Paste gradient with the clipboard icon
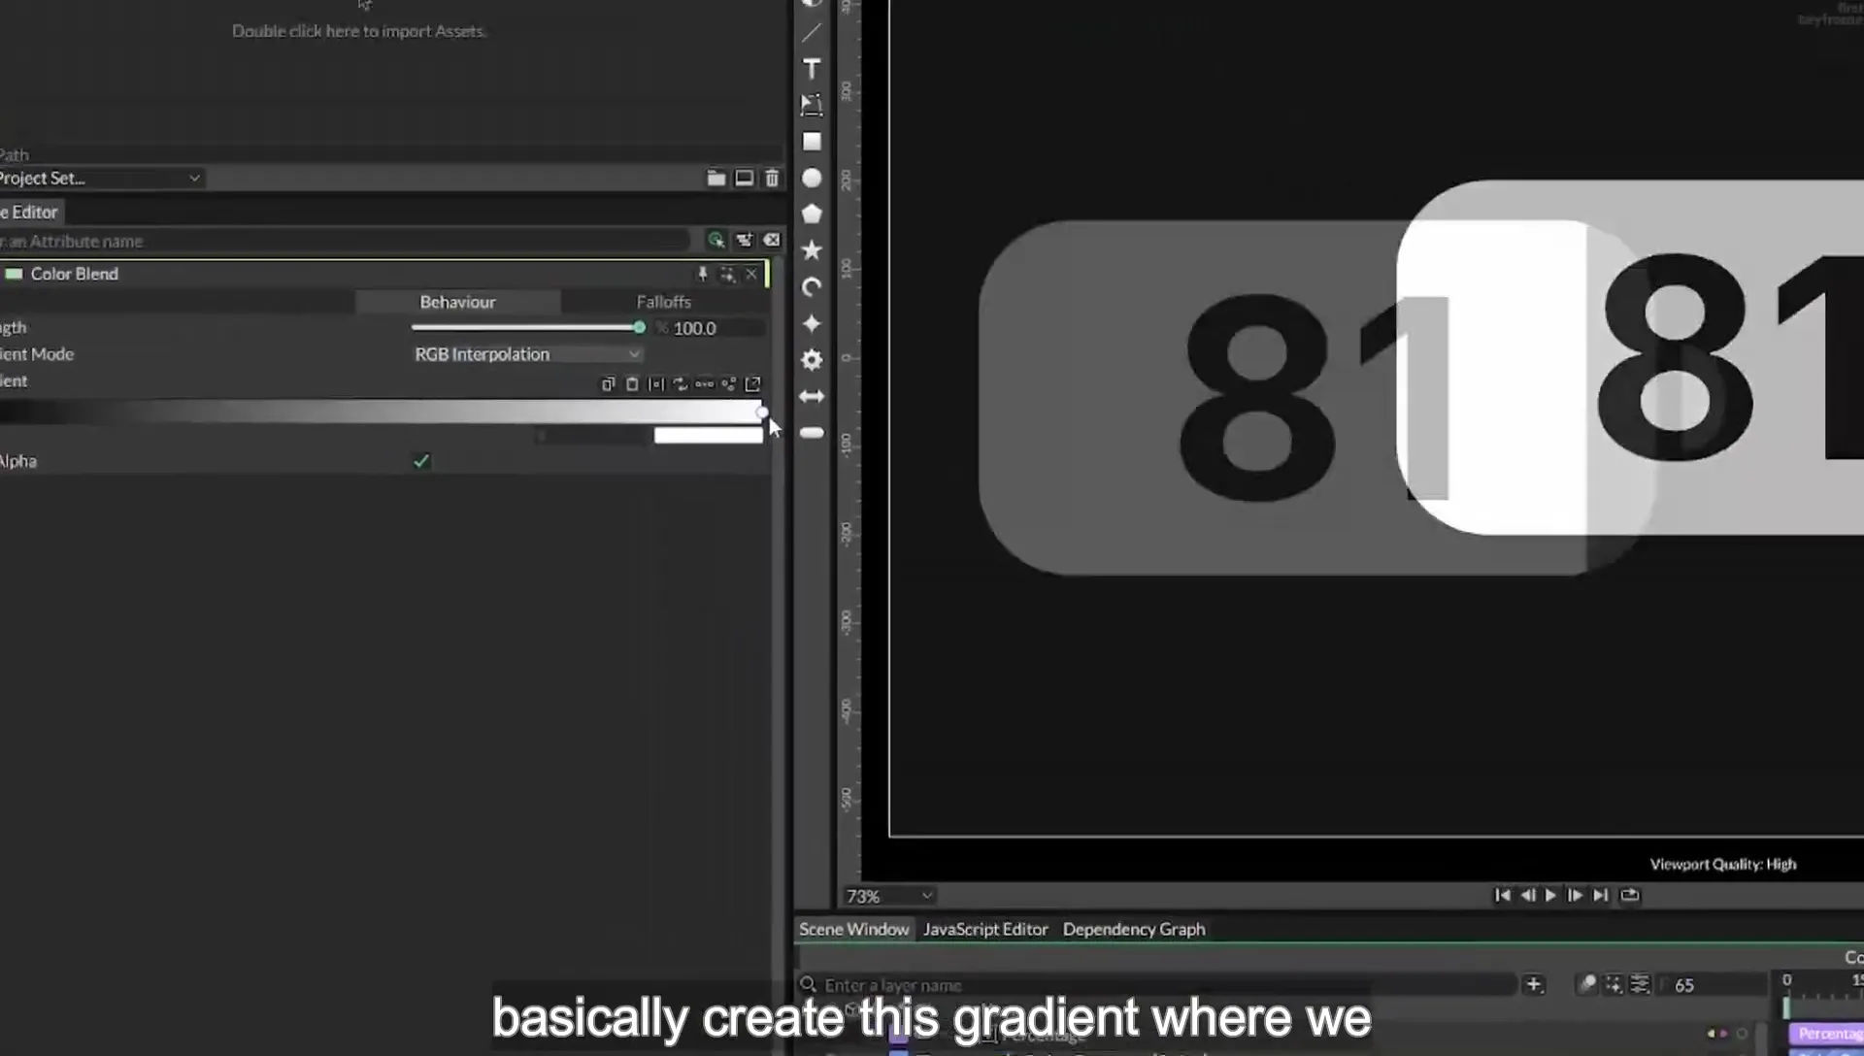Image resolution: width=1864 pixels, height=1056 pixels. [x=632, y=384]
